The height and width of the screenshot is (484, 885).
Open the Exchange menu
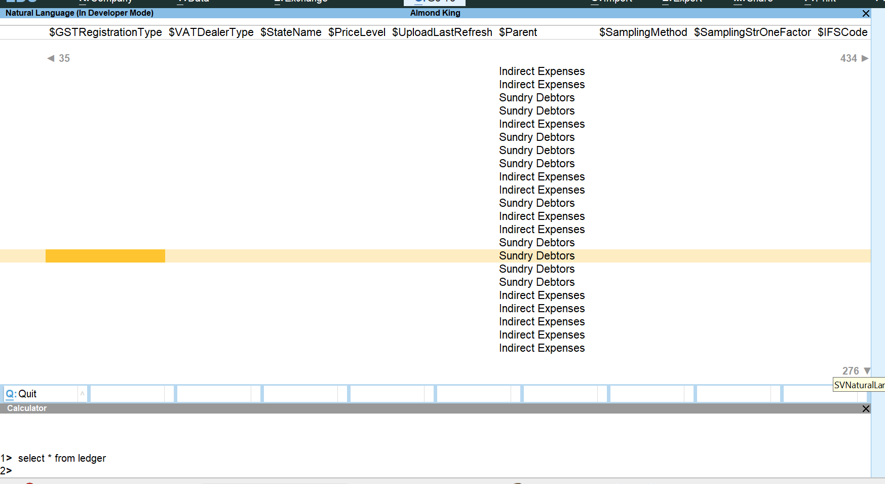300,2
